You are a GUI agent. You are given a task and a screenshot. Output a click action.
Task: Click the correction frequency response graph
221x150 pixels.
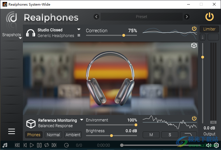click(170, 33)
